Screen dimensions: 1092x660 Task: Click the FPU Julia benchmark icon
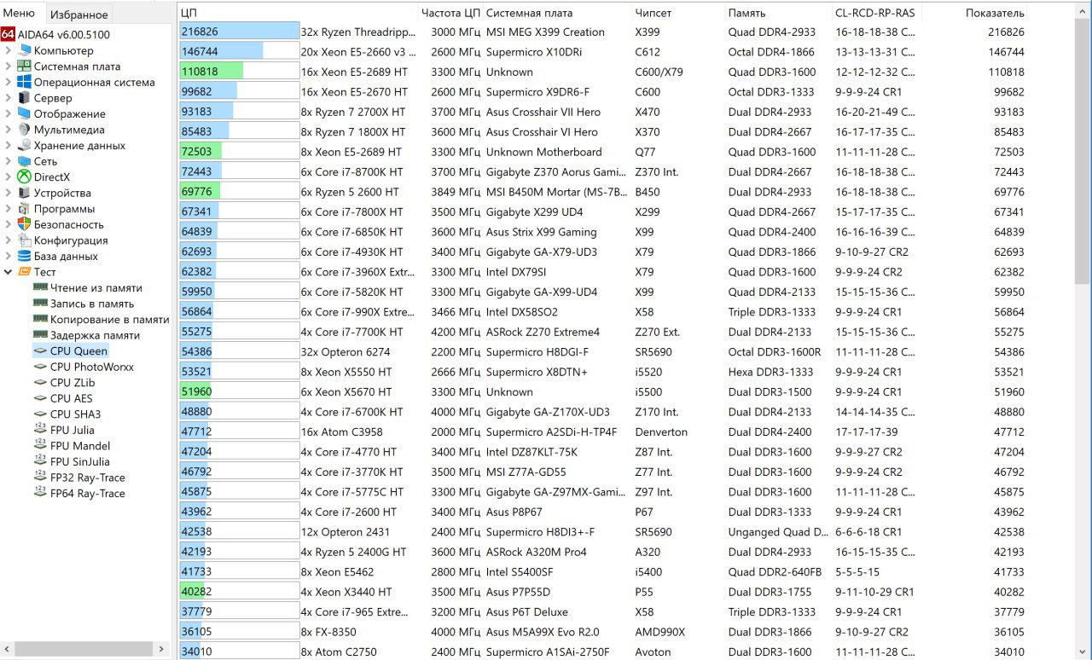click(x=40, y=430)
